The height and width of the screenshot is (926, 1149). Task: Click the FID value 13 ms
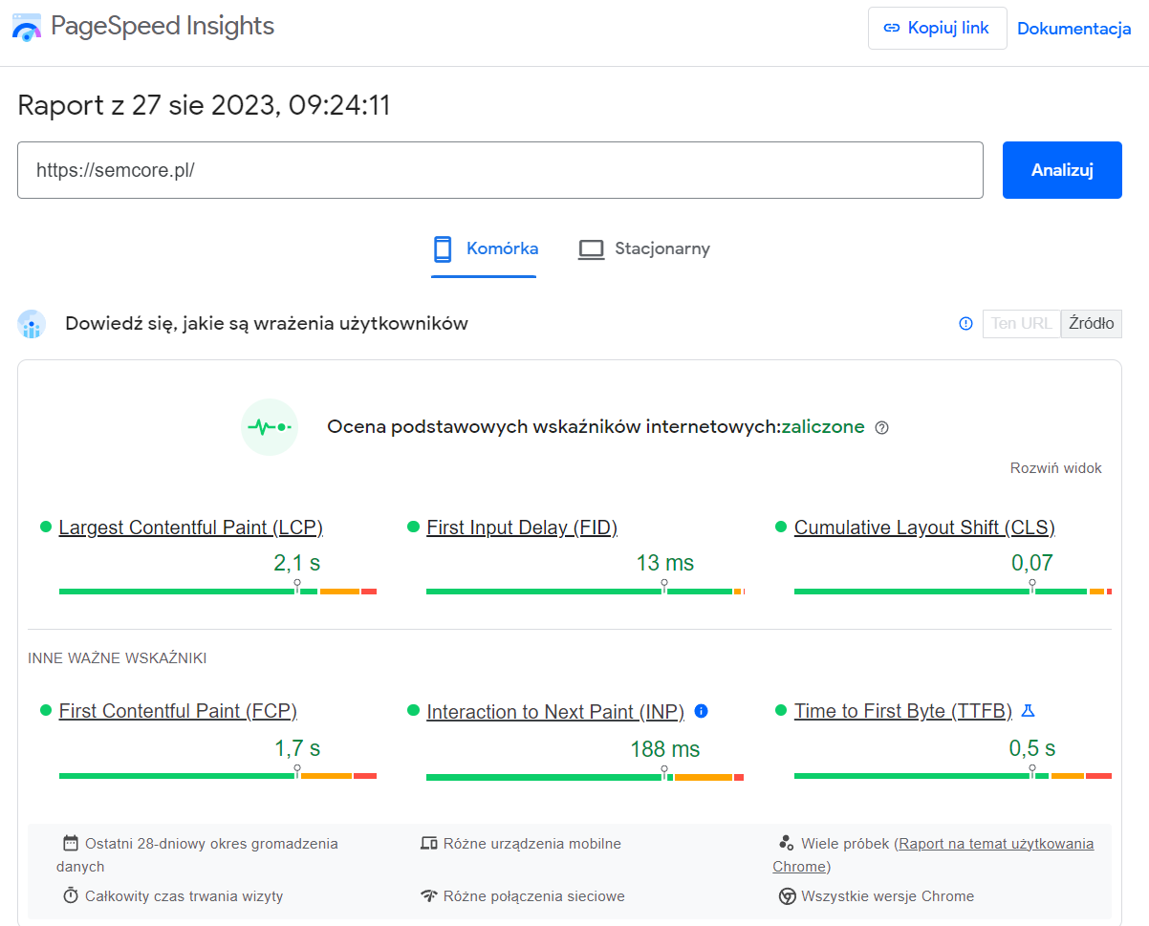(x=665, y=563)
